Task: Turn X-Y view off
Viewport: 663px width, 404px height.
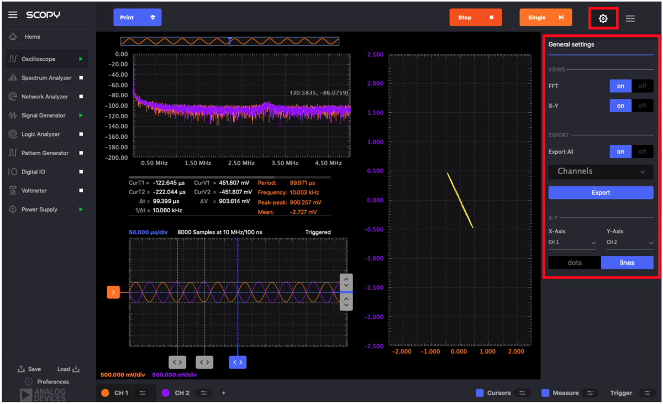Action: pyautogui.click(x=642, y=106)
